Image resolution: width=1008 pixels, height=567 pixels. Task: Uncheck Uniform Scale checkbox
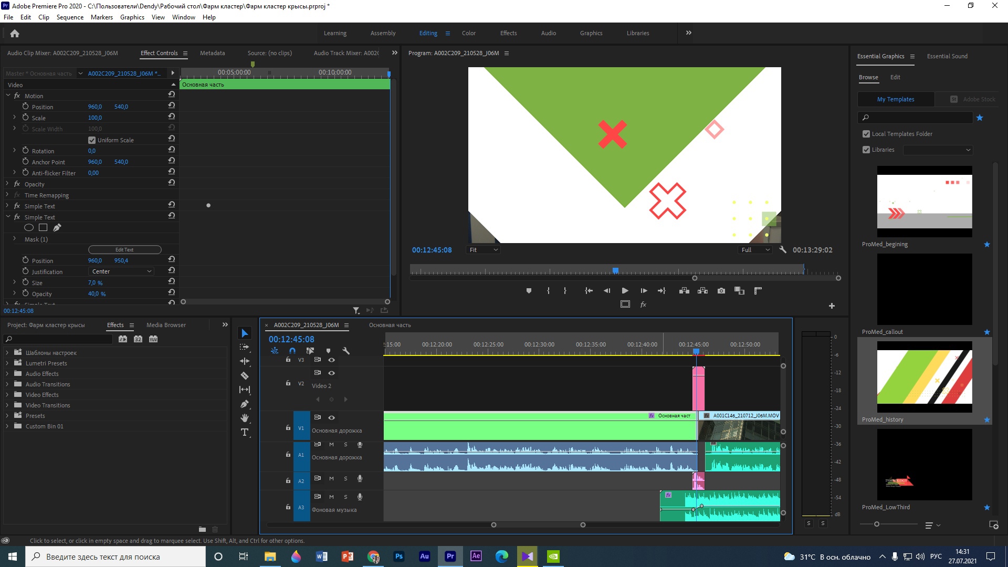click(92, 140)
